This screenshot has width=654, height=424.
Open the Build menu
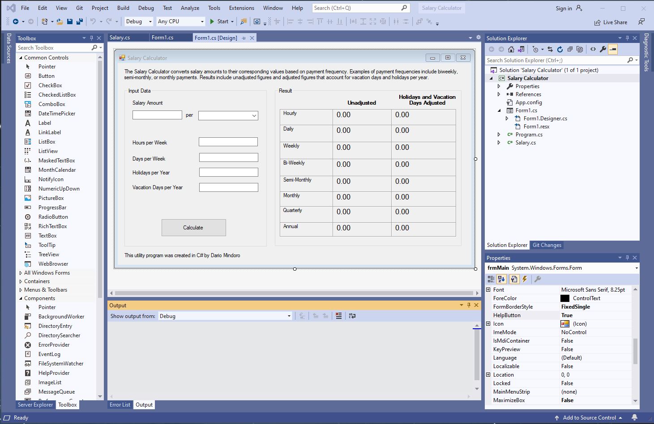(123, 8)
